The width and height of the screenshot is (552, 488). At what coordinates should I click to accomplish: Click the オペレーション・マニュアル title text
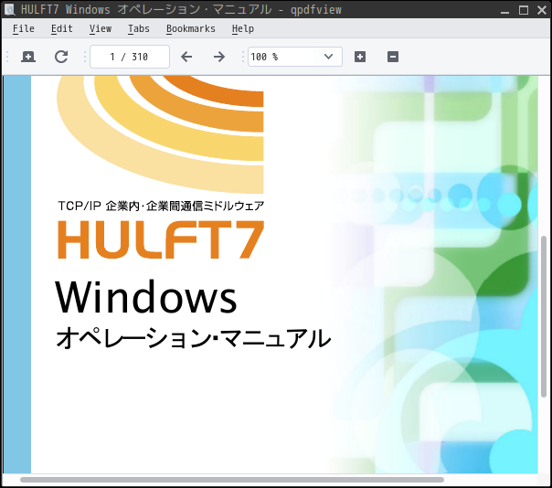tap(193, 337)
